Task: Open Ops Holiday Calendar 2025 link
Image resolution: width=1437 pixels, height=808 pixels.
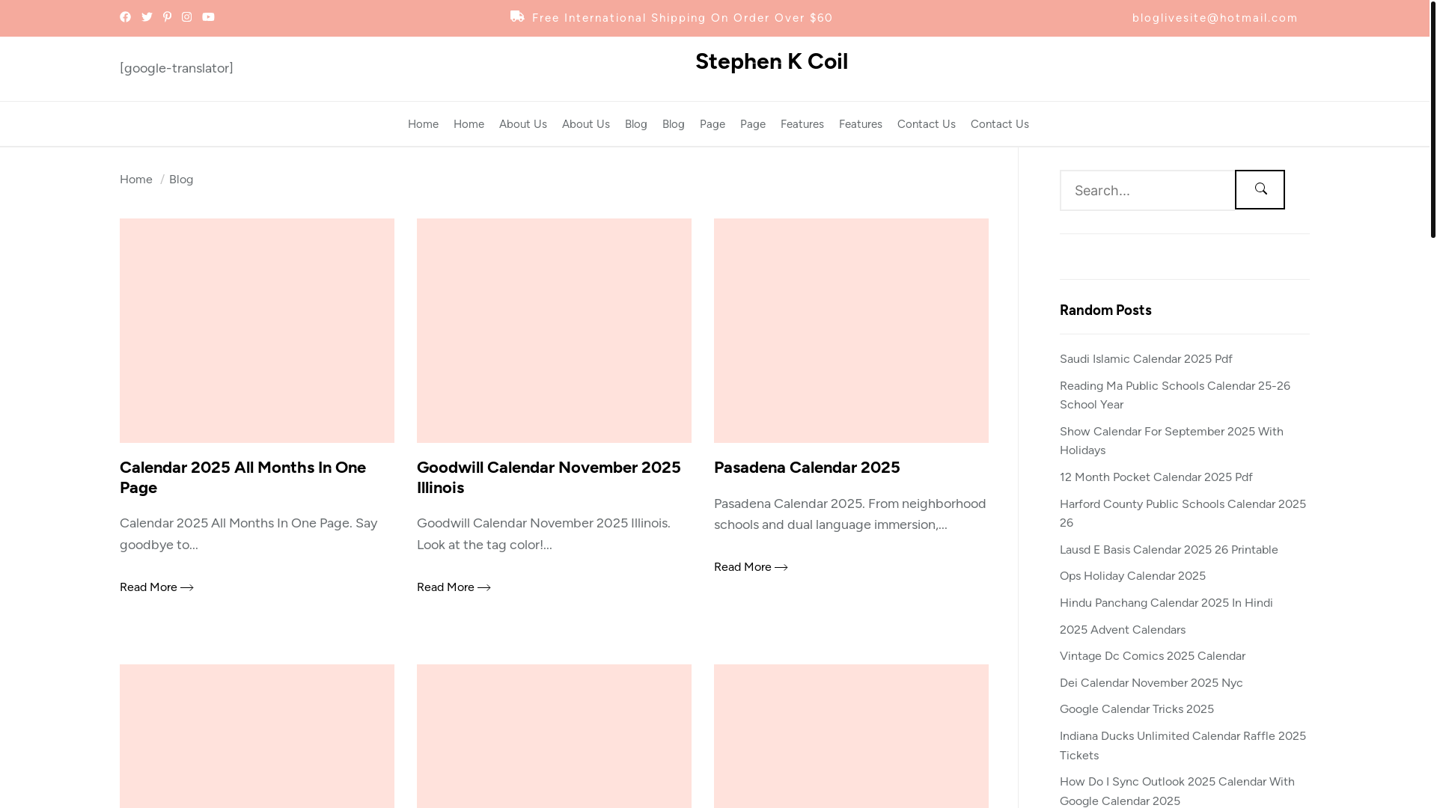Action: [x=1132, y=576]
